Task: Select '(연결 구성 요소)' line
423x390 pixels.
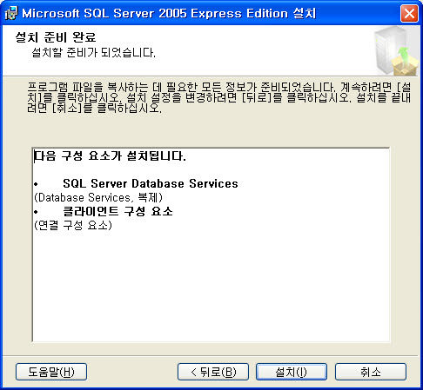Action: point(73,225)
